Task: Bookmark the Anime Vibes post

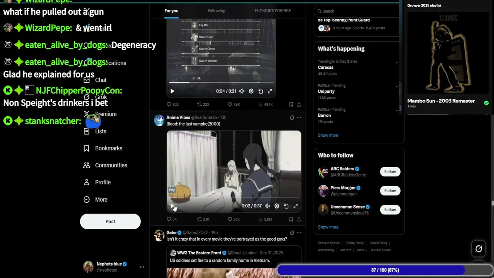Action: coord(291,219)
